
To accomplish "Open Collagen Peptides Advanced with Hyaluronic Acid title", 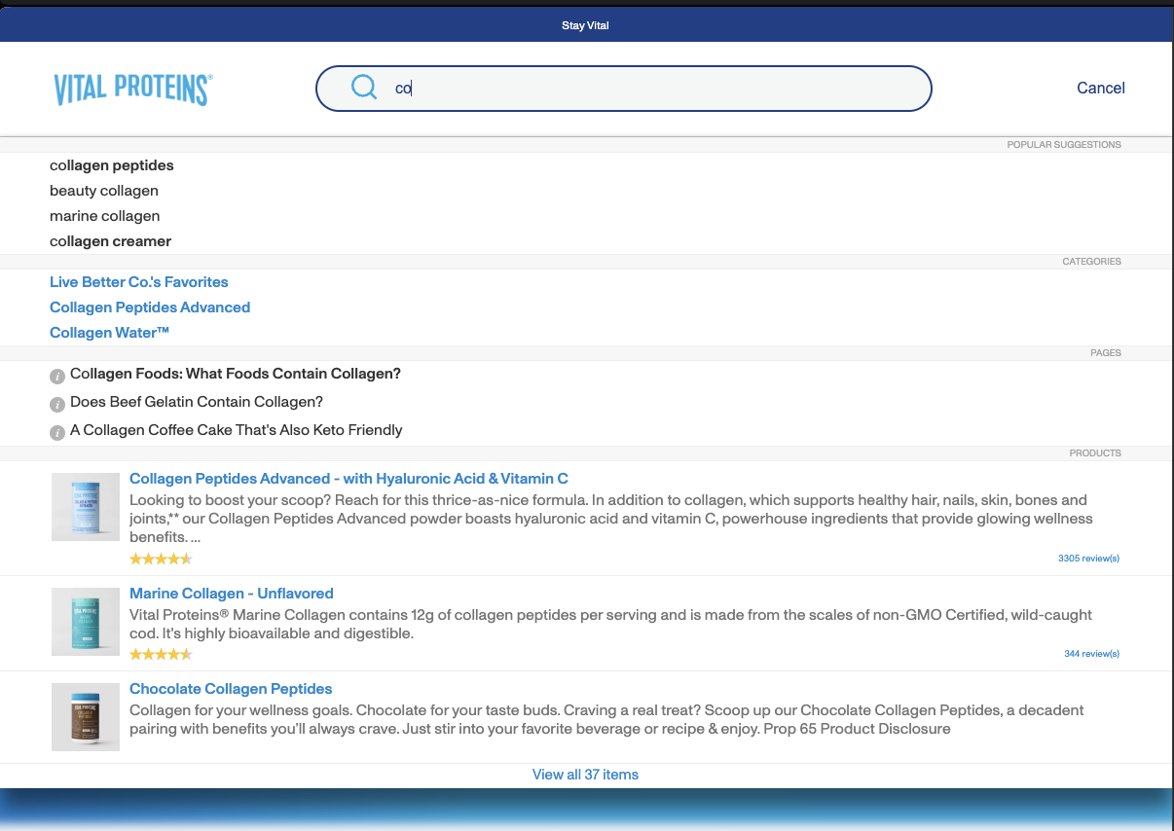I will tap(349, 479).
